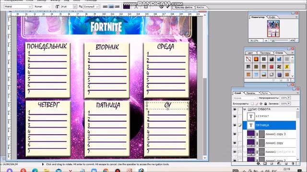
Task: Apply the red square style preset
Action: coord(272,67)
